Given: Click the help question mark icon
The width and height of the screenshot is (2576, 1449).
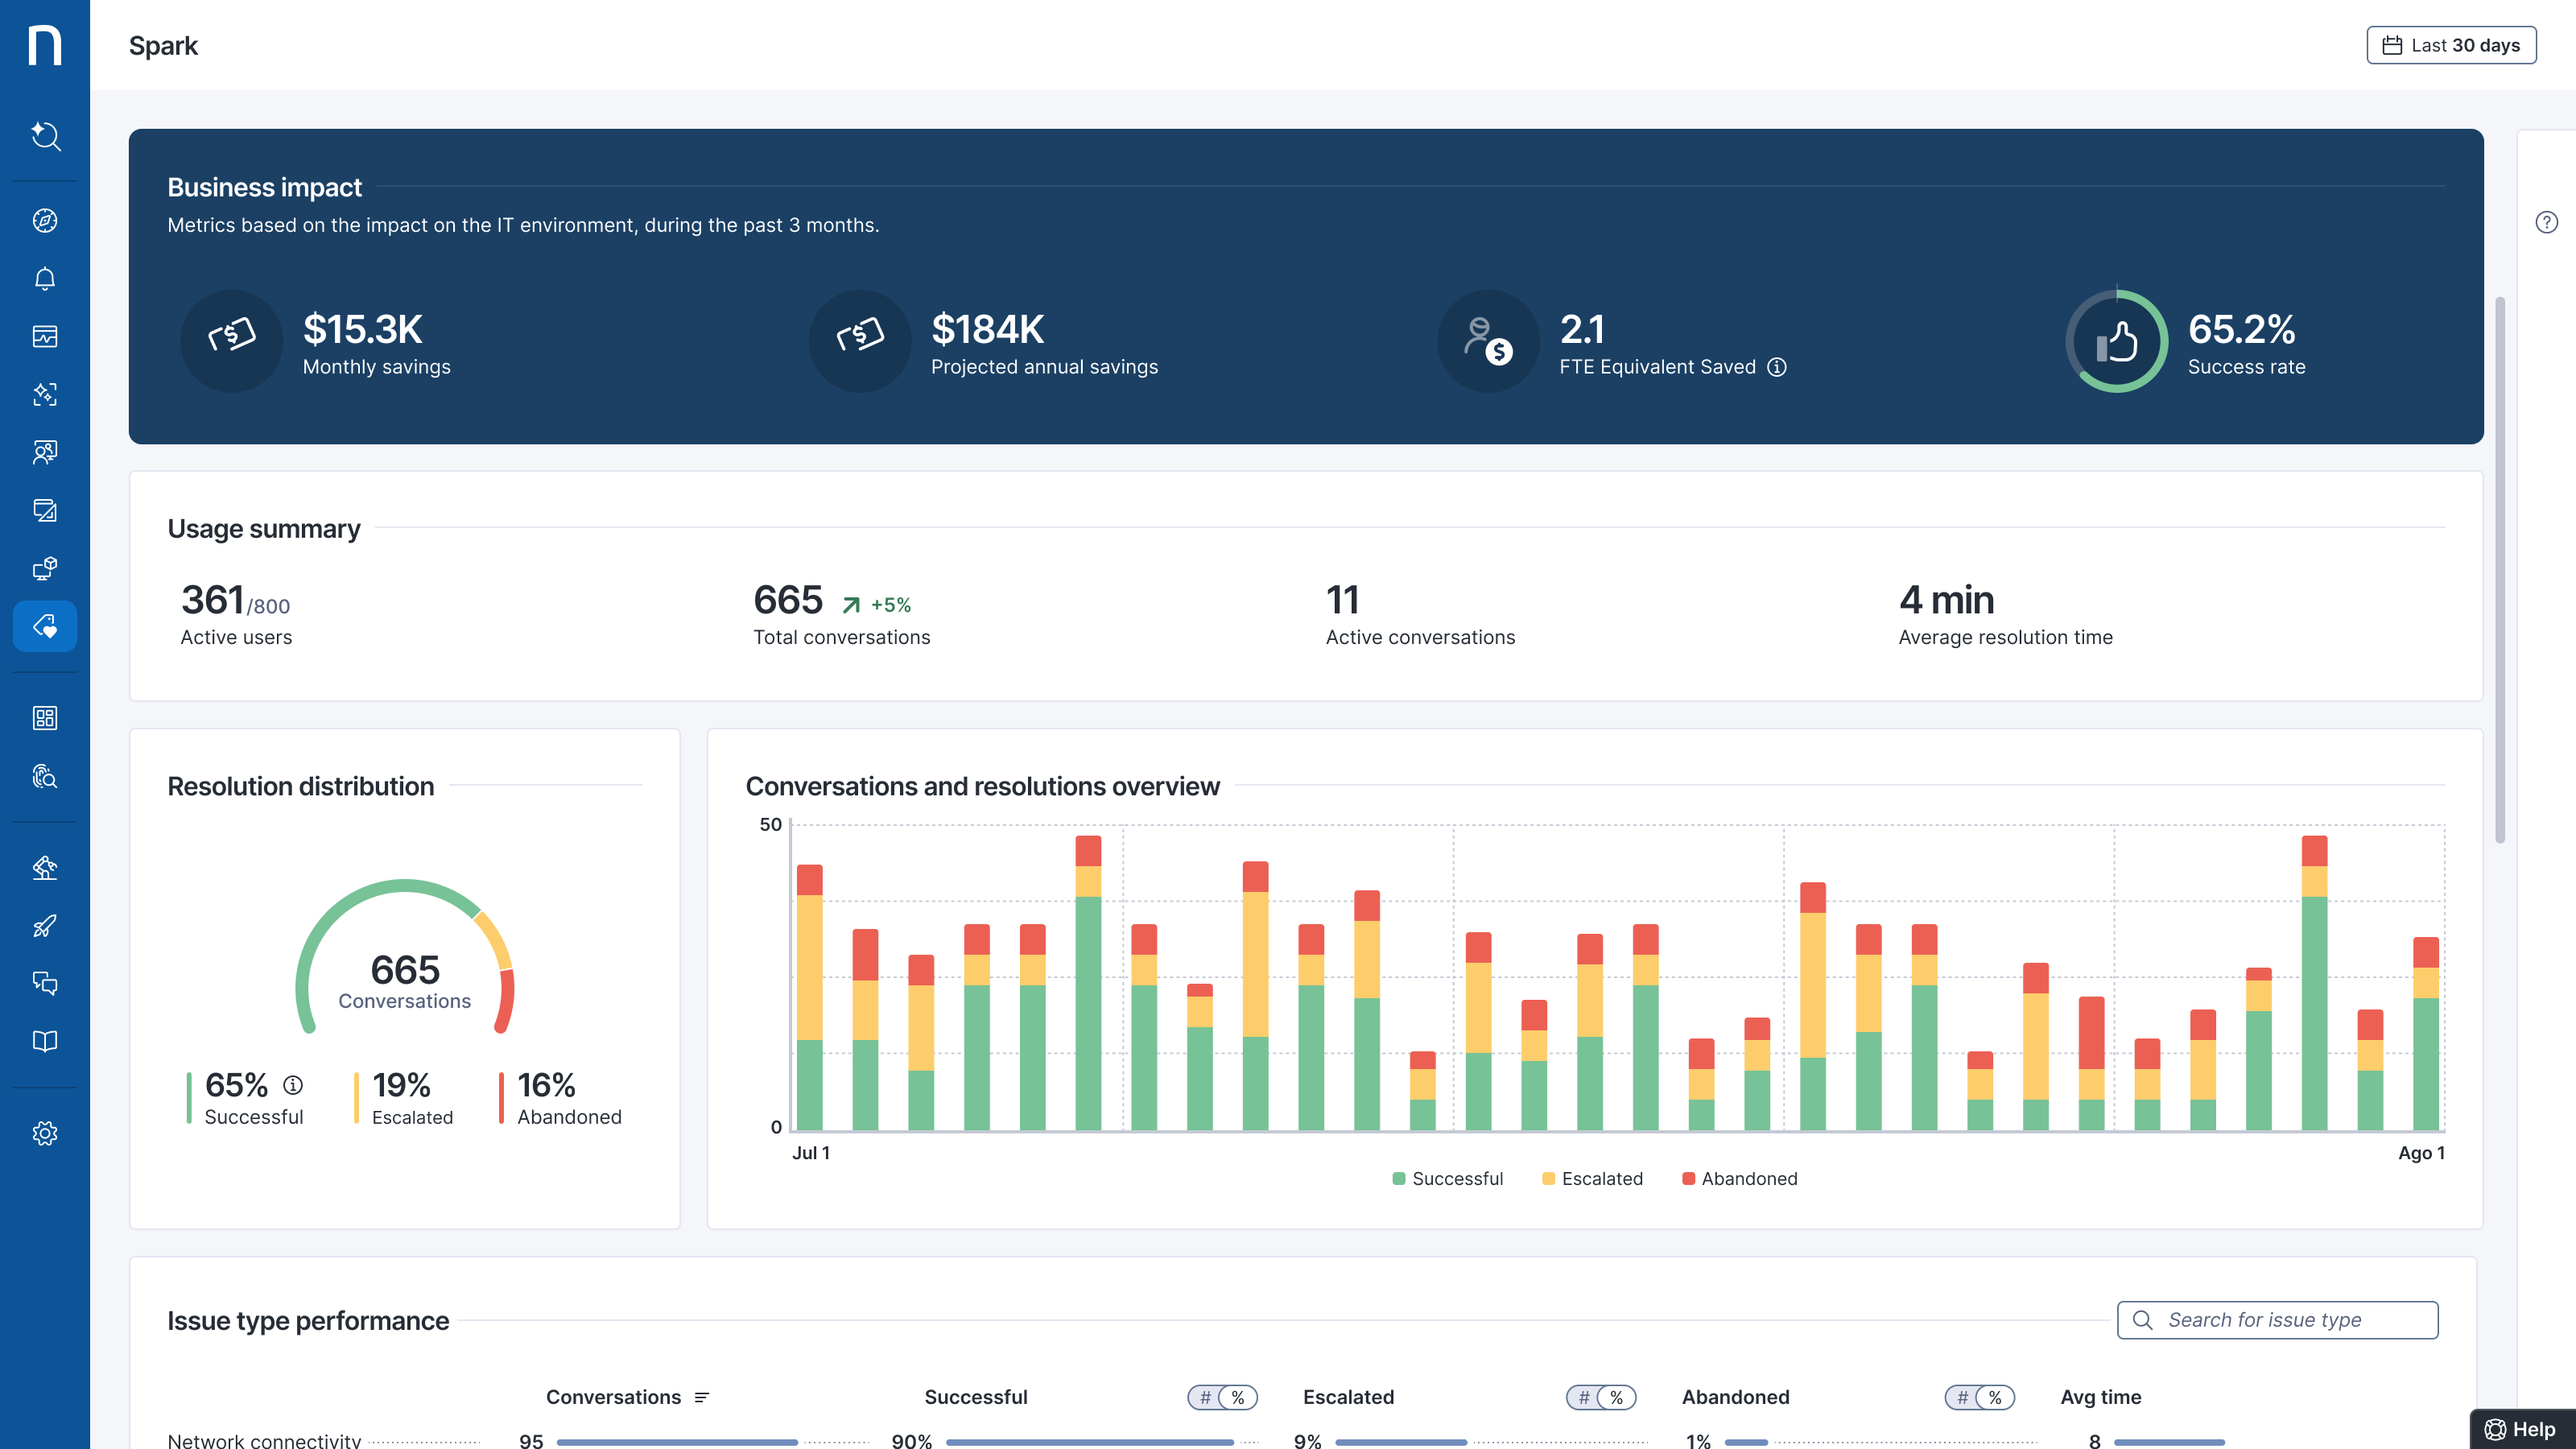Looking at the screenshot, I should pyautogui.click(x=2546, y=222).
